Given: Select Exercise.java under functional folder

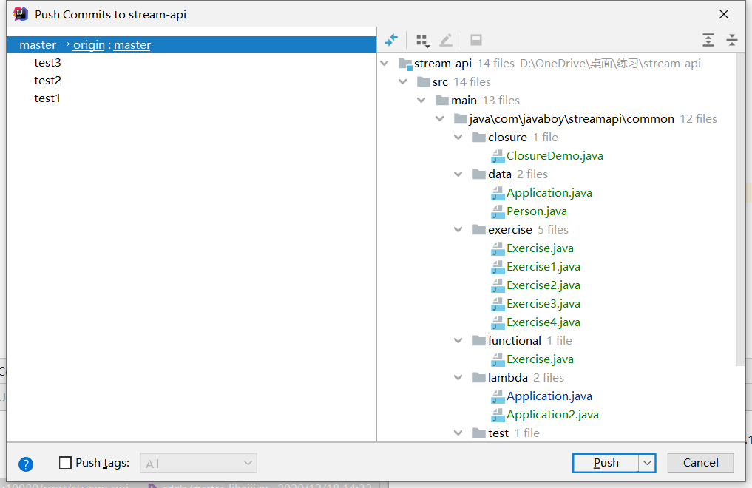Looking at the screenshot, I should tap(540, 359).
